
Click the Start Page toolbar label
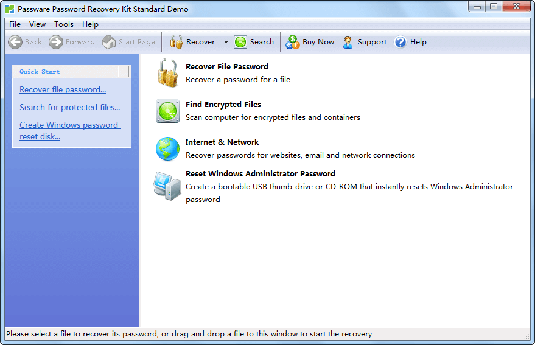pyautogui.click(x=137, y=42)
